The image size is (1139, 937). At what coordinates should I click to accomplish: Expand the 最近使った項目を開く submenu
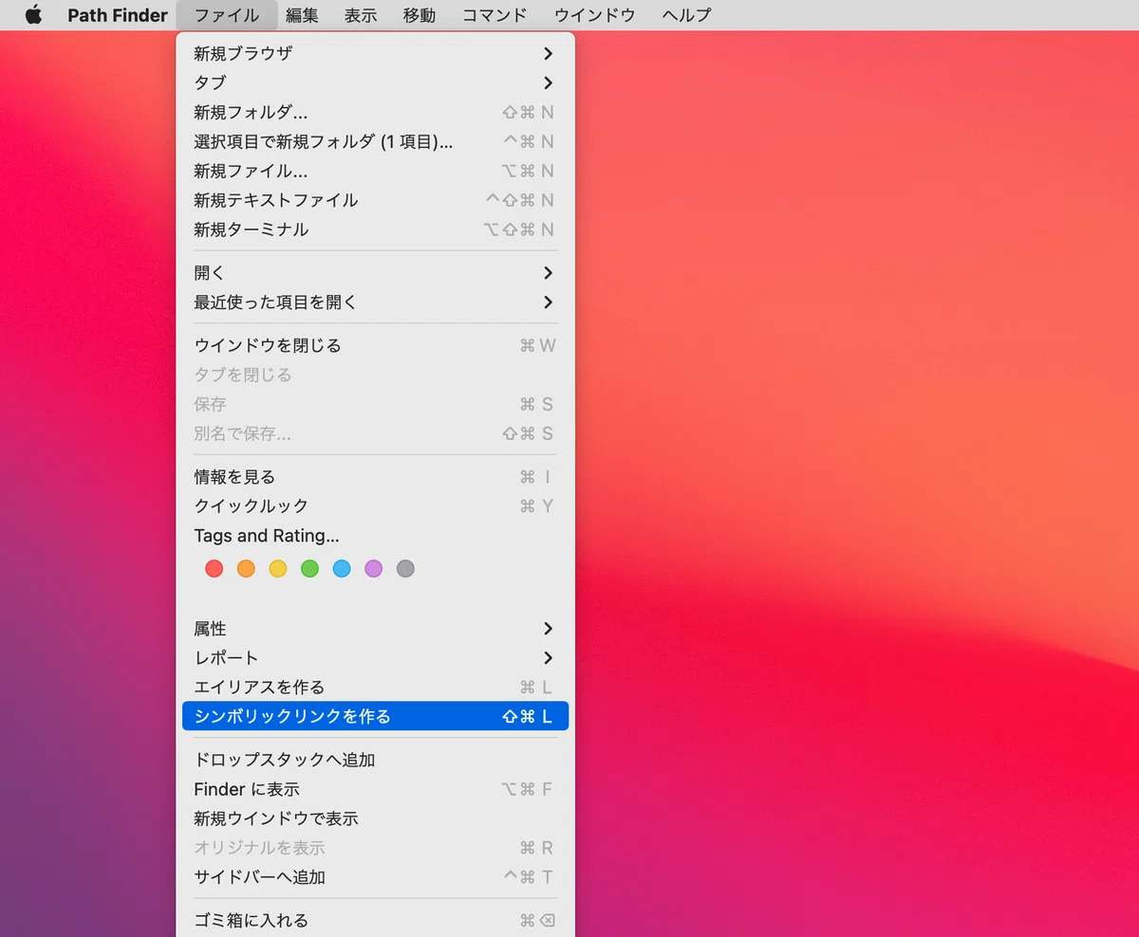coord(375,303)
